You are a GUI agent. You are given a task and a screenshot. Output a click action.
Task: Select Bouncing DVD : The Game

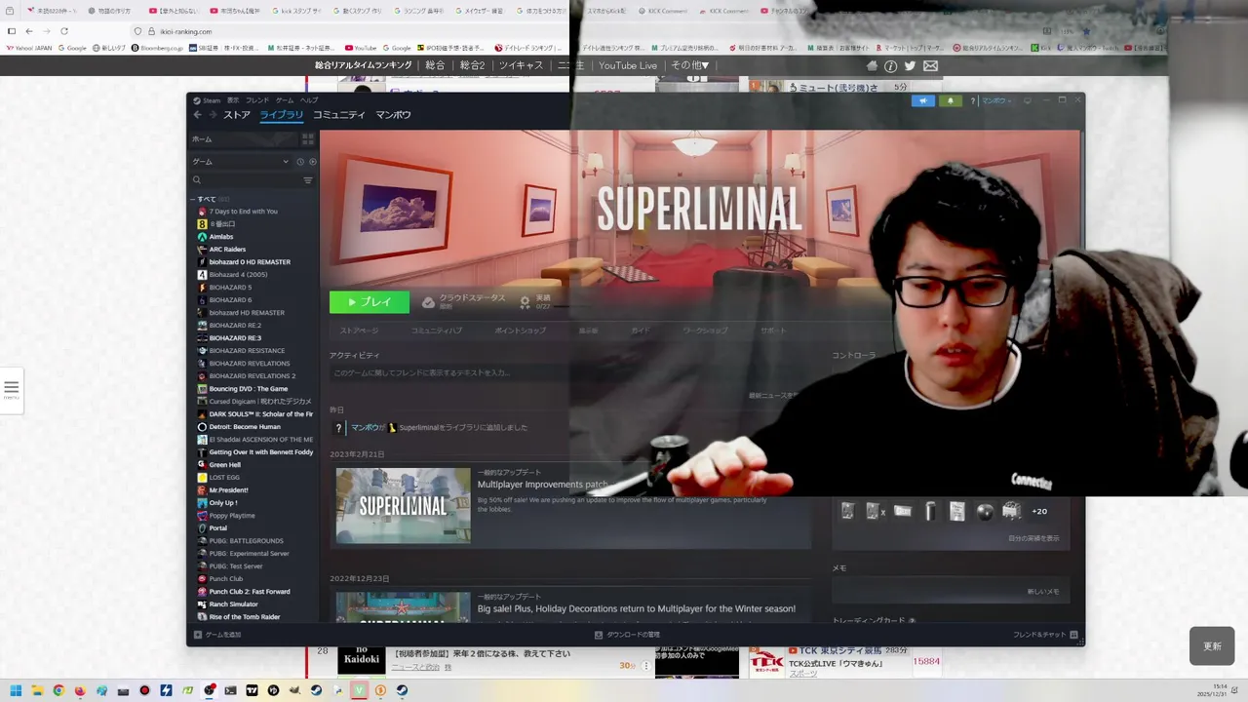click(249, 389)
